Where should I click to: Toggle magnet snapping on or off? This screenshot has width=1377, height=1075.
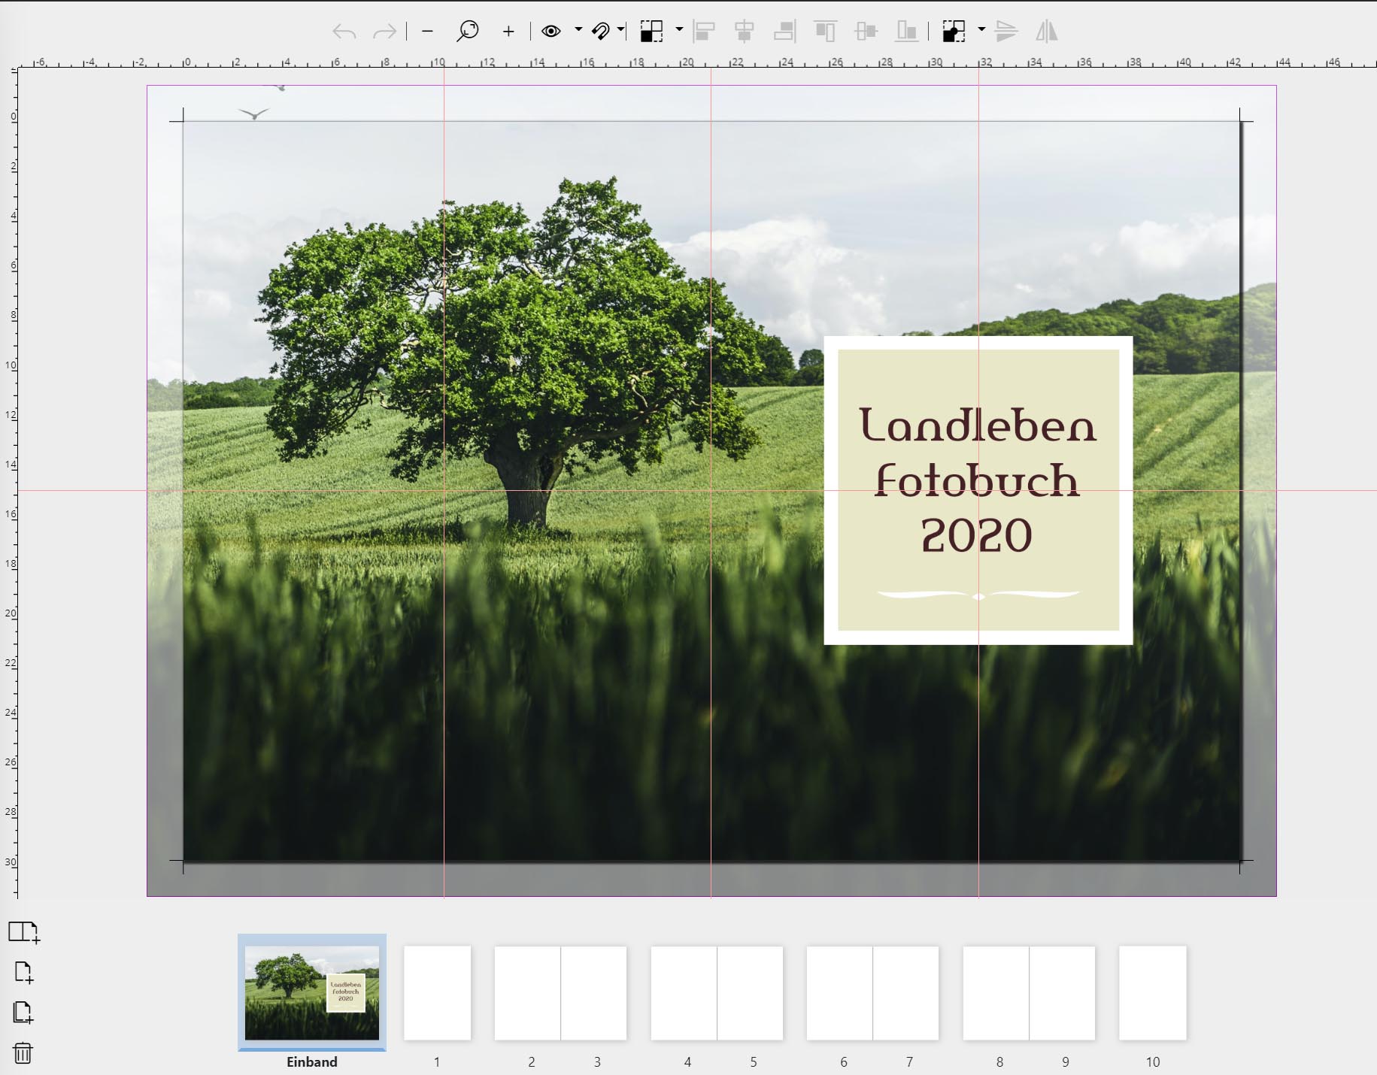(x=600, y=32)
